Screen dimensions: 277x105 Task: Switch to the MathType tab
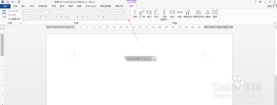pyautogui.click(x=91, y=6)
